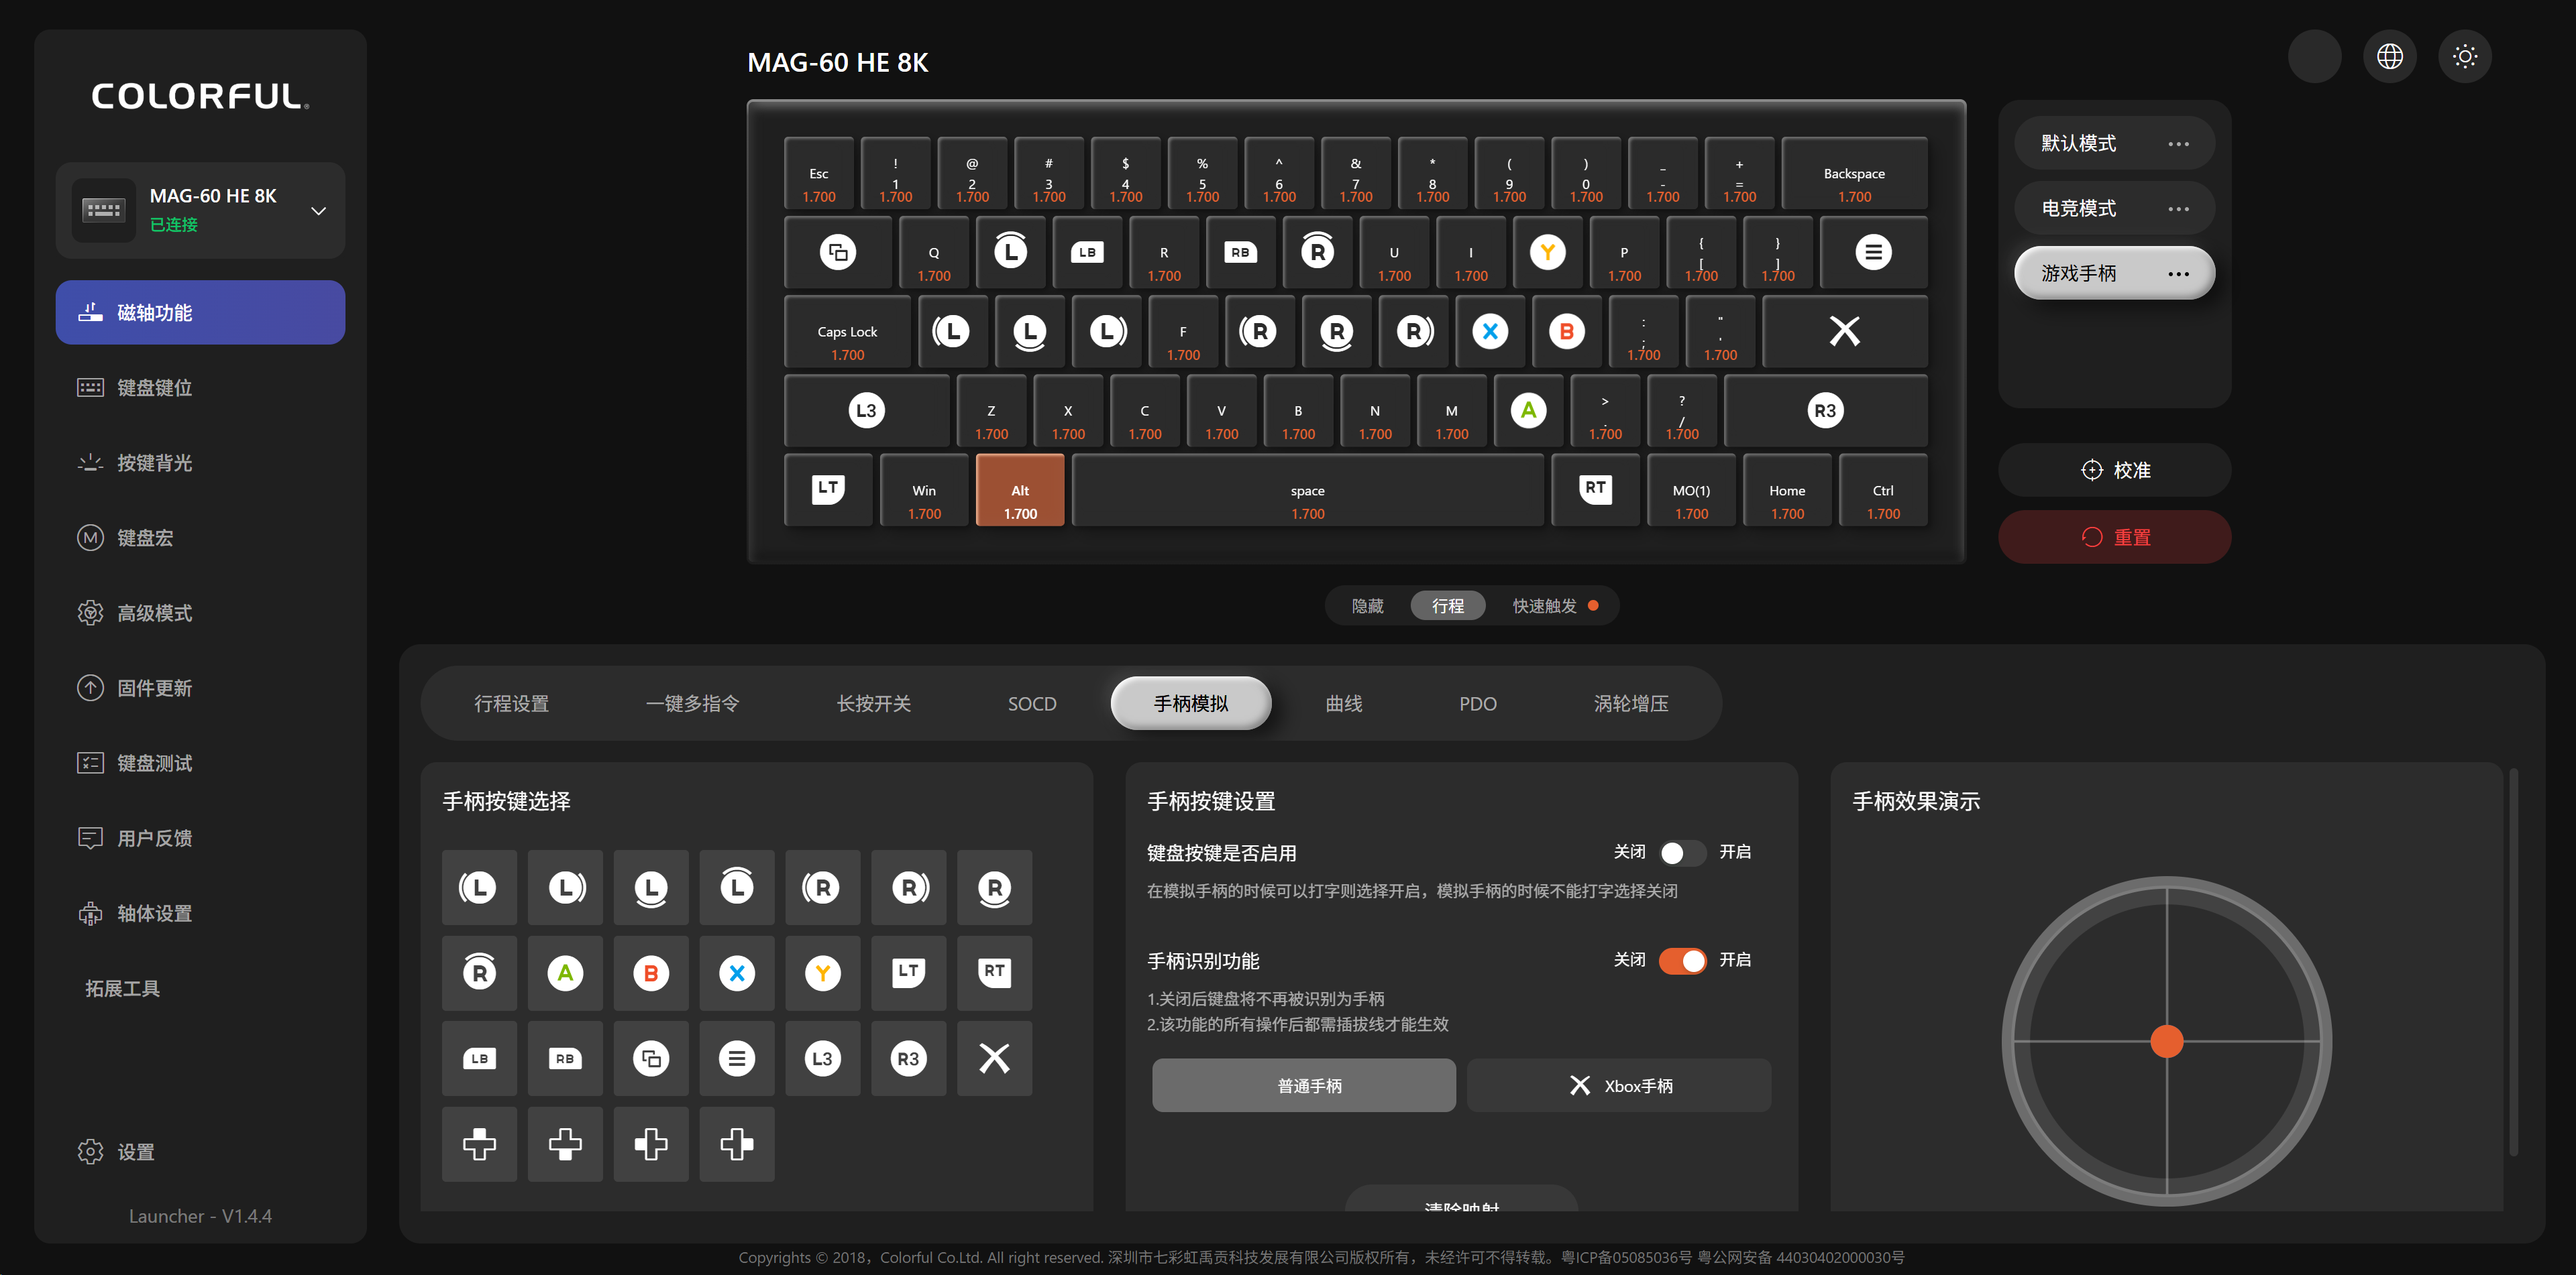Click the 校准 calibrate button
The height and width of the screenshot is (1275, 2576).
[2114, 471]
